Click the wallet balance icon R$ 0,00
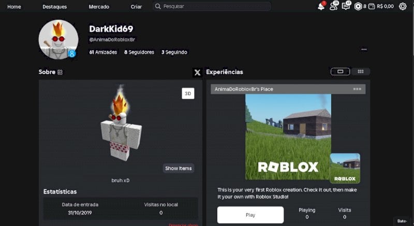414x226 pixels. click(x=372, y=6)
